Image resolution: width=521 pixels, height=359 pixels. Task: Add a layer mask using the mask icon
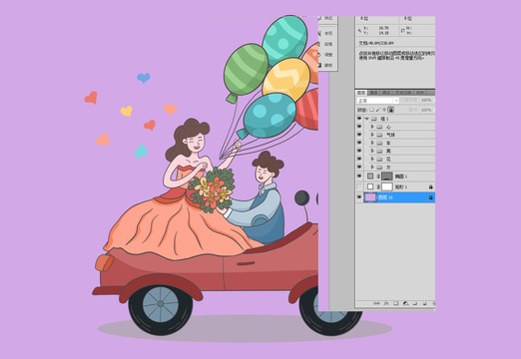point(395,303)
